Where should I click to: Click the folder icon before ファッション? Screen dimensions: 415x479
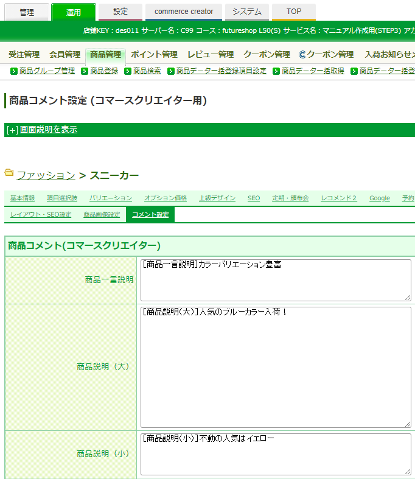click(x=9, y=173)
